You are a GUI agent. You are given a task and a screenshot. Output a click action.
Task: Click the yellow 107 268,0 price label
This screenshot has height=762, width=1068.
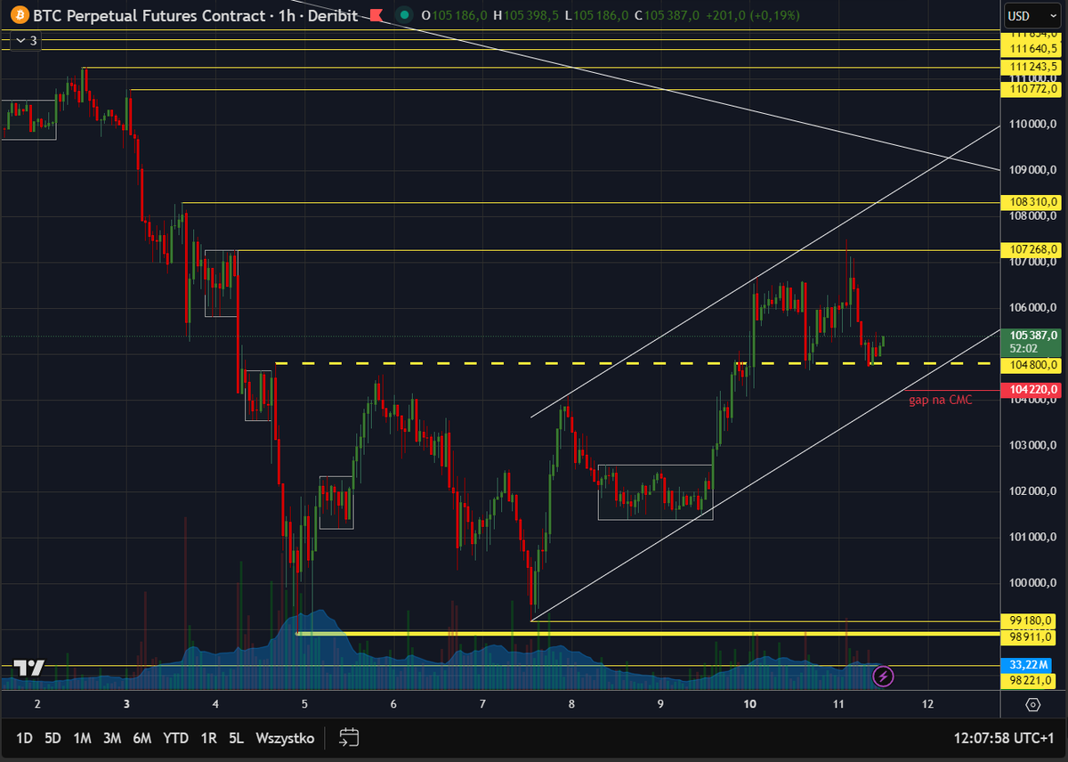[x=1032, y=250]
